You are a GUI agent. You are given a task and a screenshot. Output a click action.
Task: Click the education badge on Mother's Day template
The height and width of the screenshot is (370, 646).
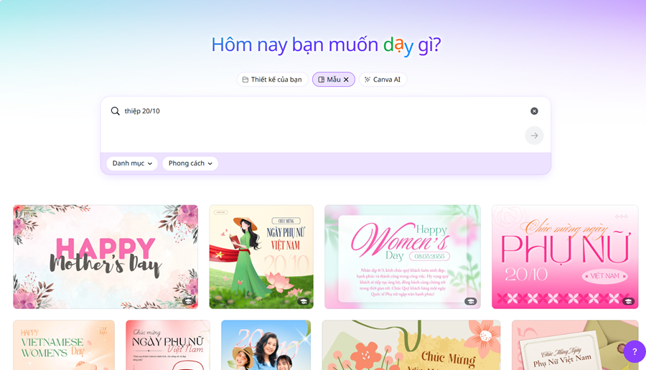(x=188, y=301)
